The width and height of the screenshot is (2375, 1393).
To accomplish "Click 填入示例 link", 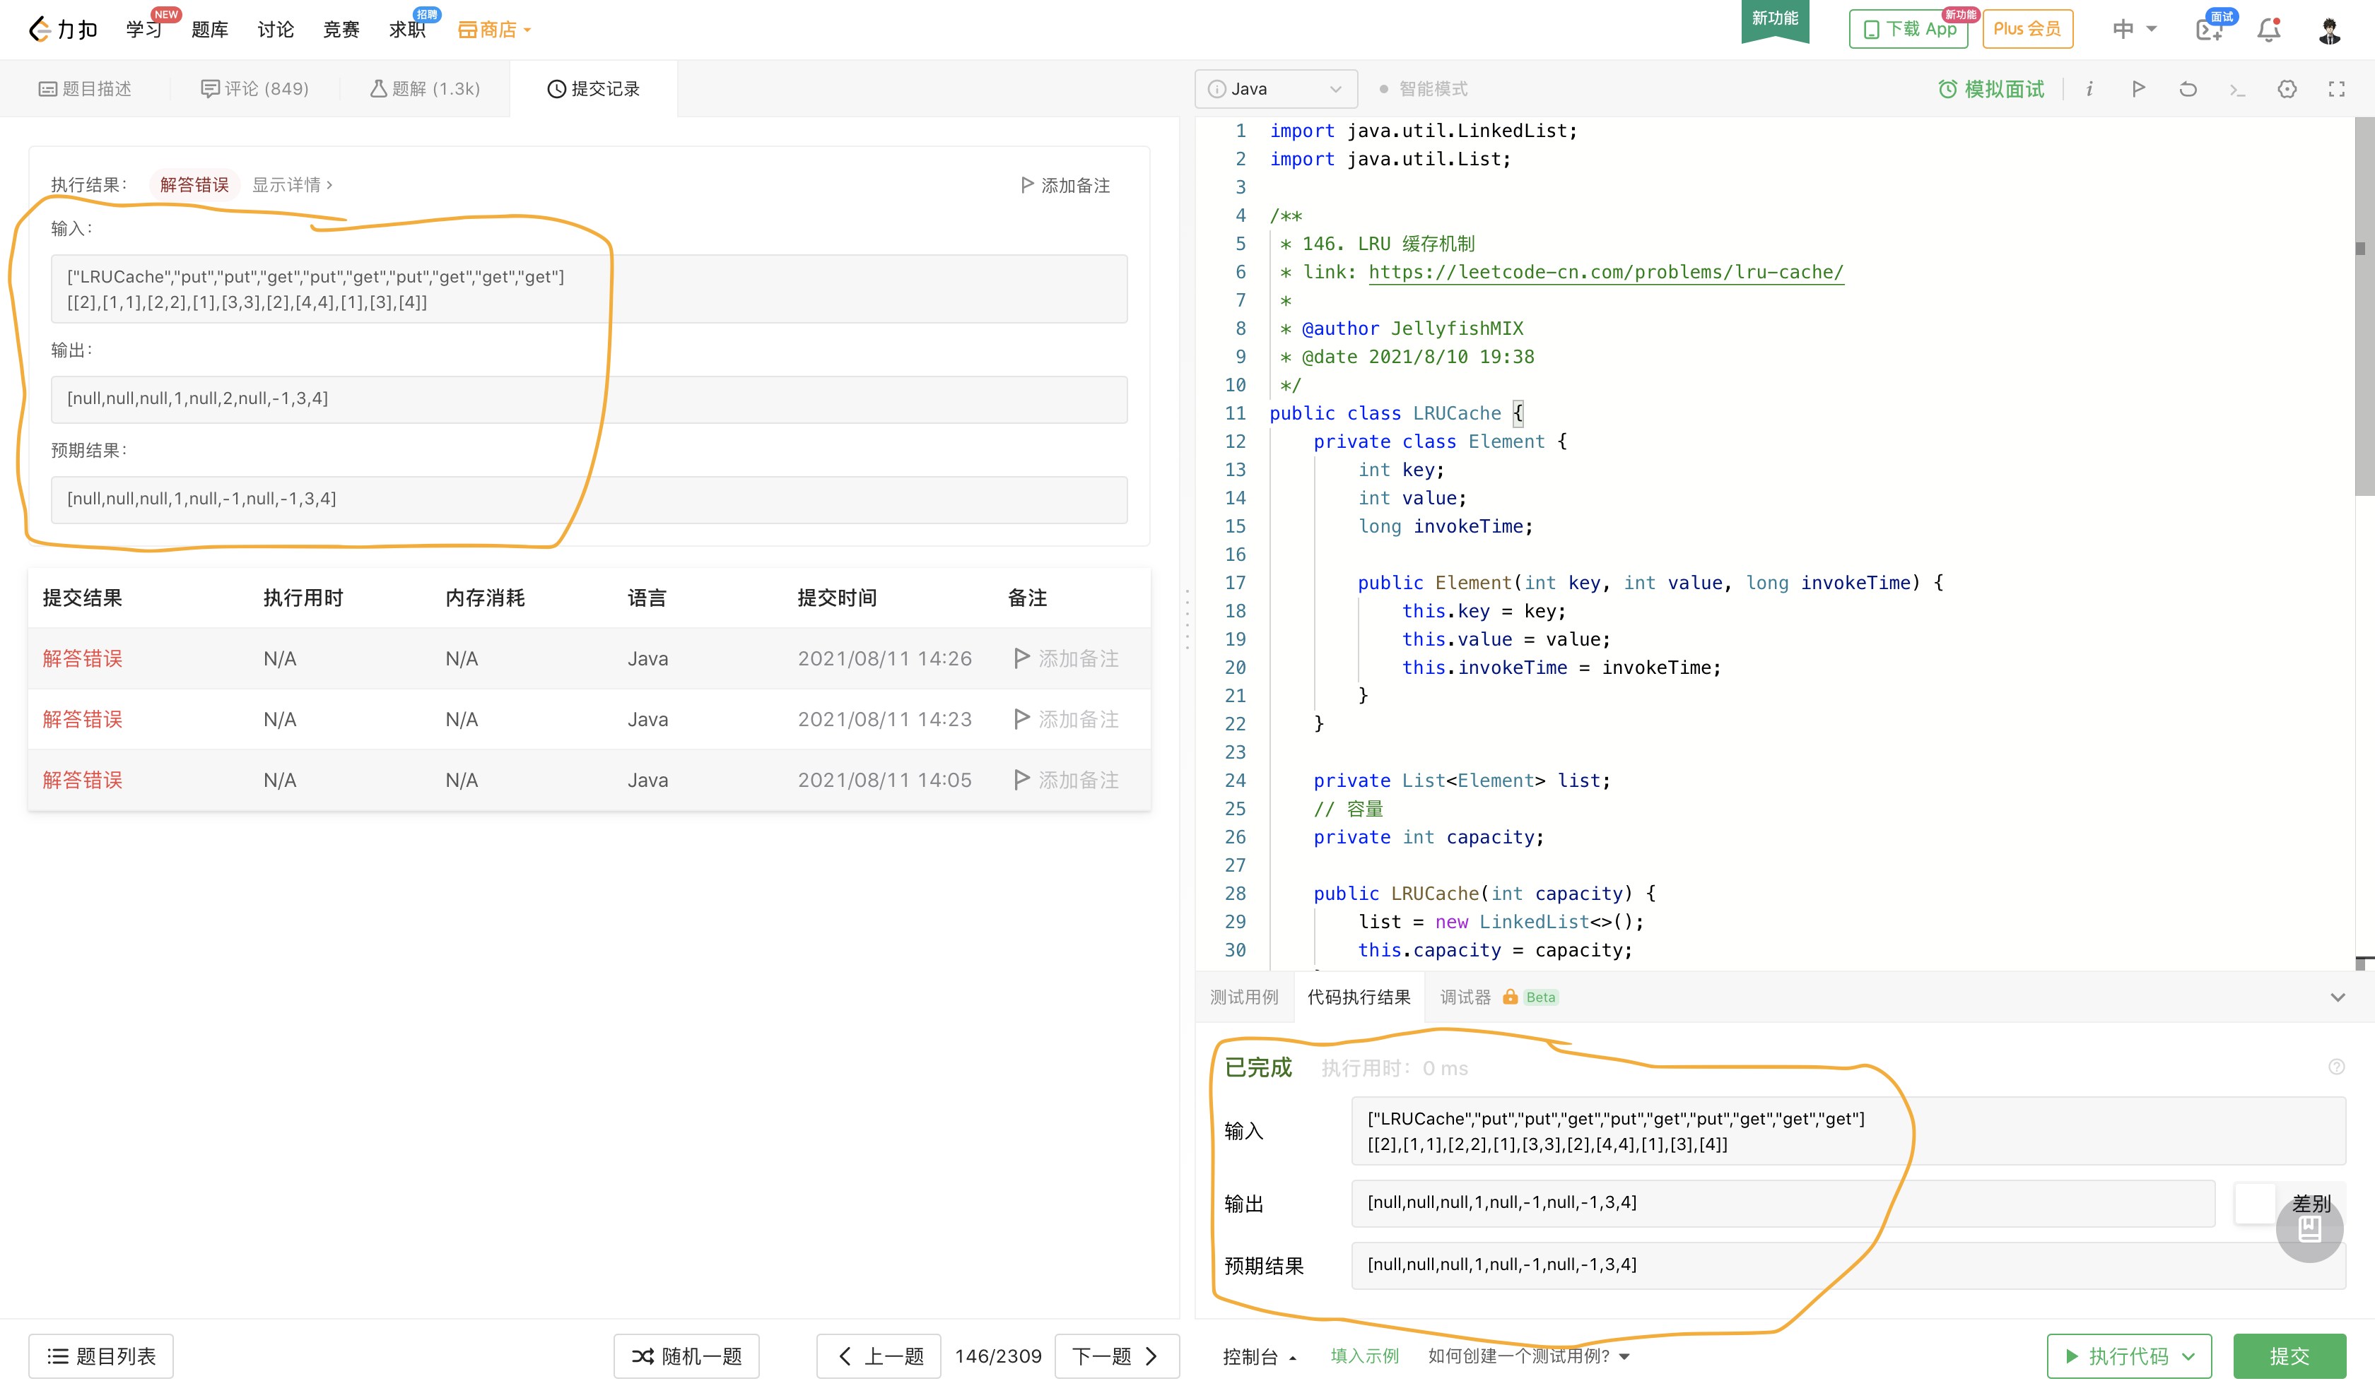I will (1365, 1356).
